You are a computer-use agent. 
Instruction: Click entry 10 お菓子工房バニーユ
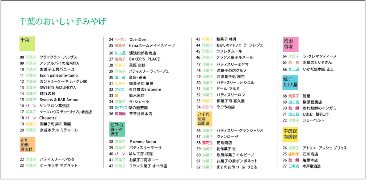pyautogui.click(x=47, y=69)
